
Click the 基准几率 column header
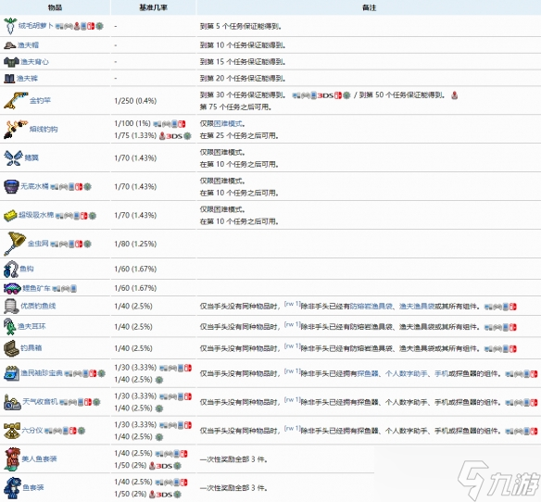[153, 7]
